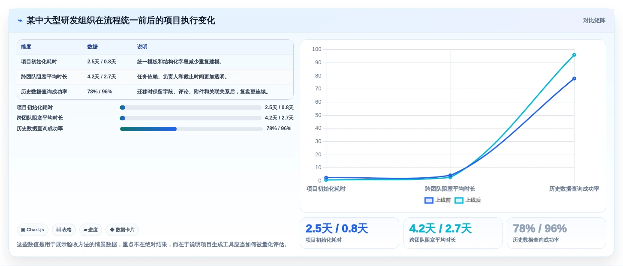Click the 说明 column header
Image resolution: width=623 pixels, height=266 pixels.
pos(142,47)
